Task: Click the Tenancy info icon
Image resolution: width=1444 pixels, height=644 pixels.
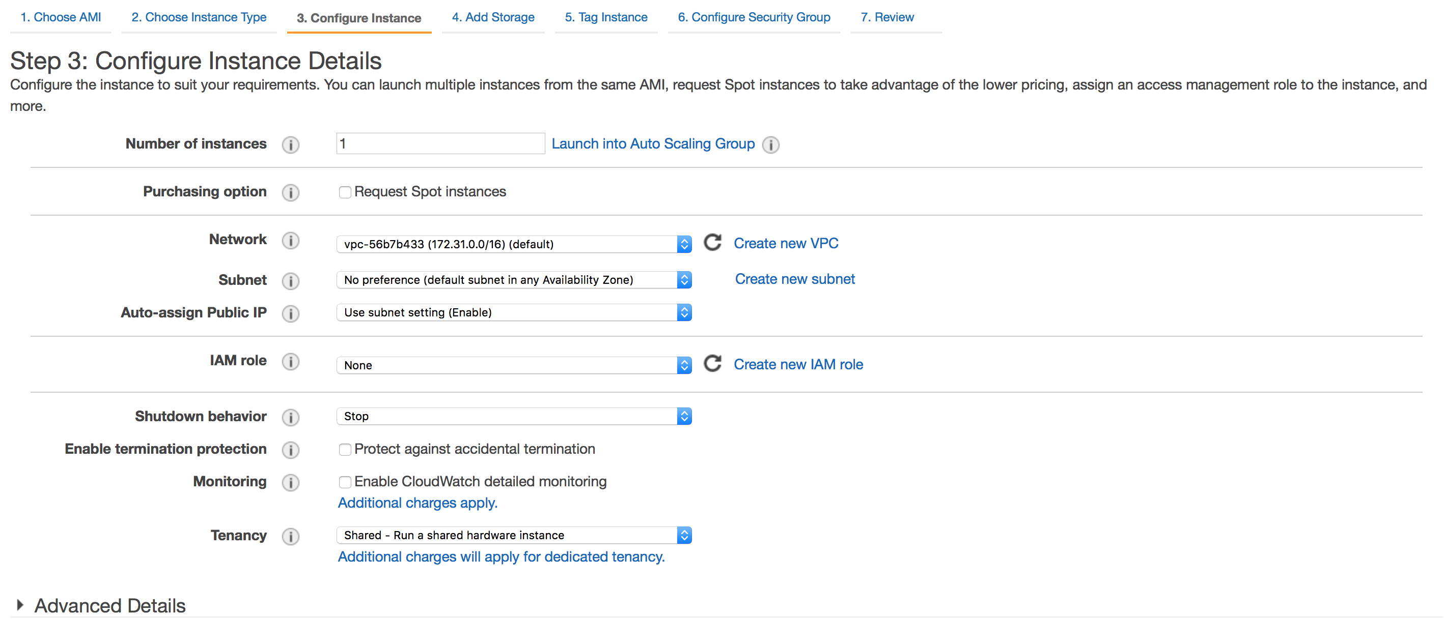Action: pos(290,536)
